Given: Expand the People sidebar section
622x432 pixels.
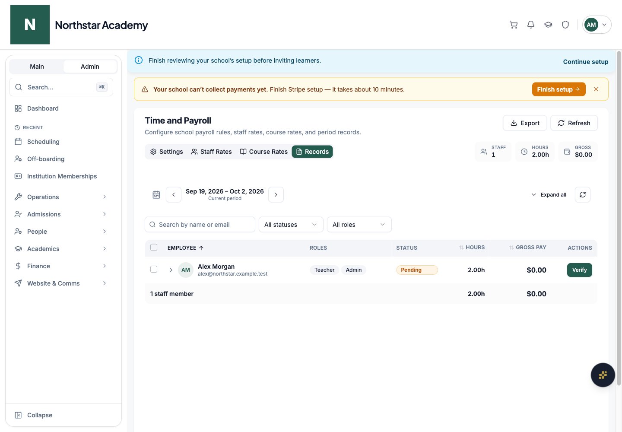Looking at the screenshot, I should (x=61, y=232).
